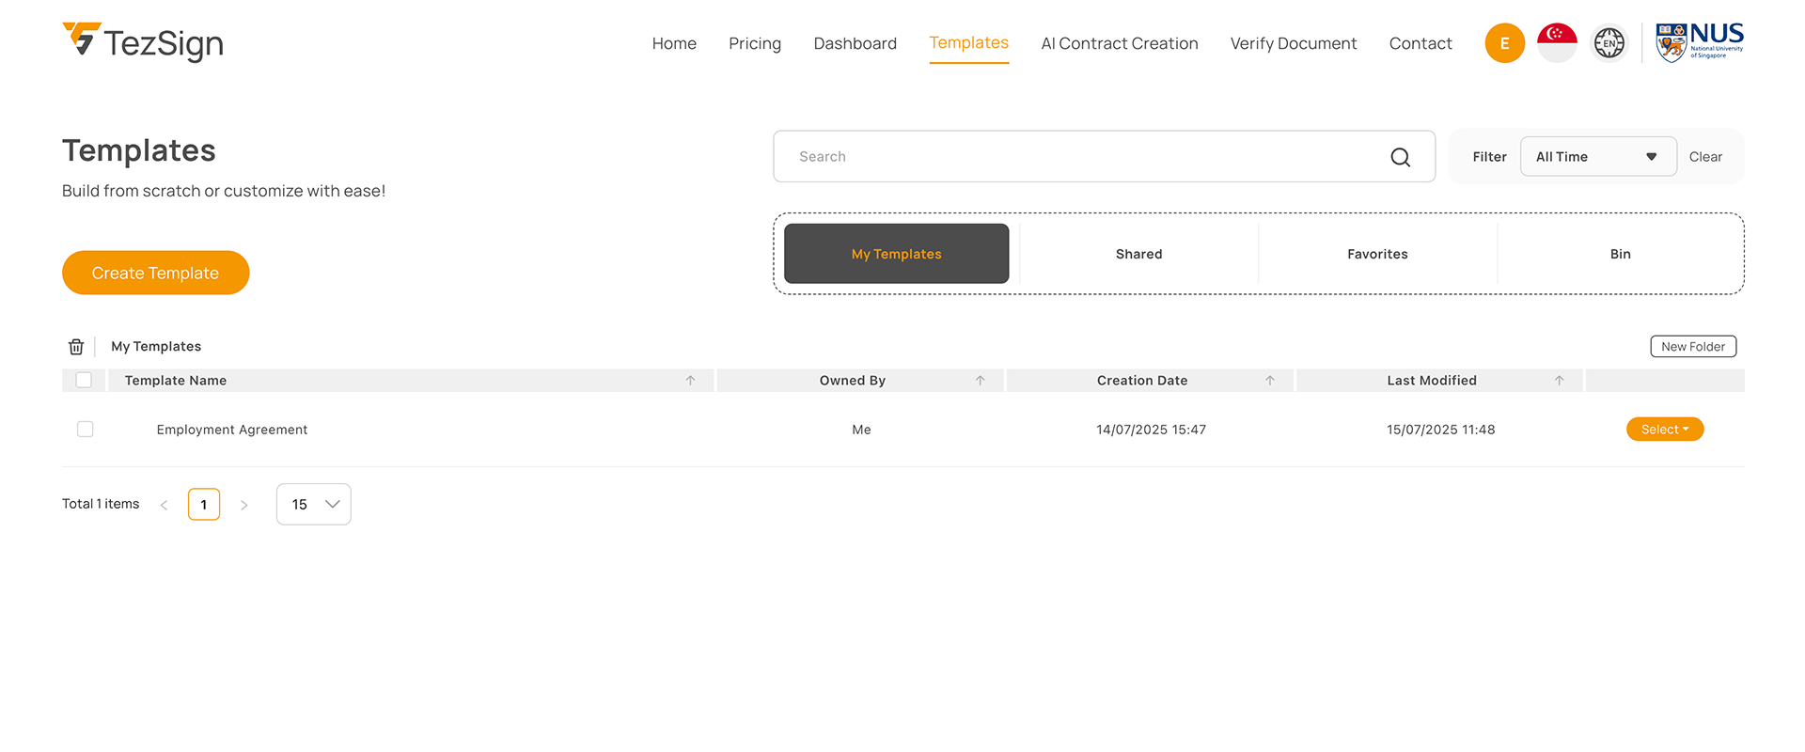This screenshot has height=752, width=1805.
Task: Open the EN language globe icon
Action: point(1609,43)
